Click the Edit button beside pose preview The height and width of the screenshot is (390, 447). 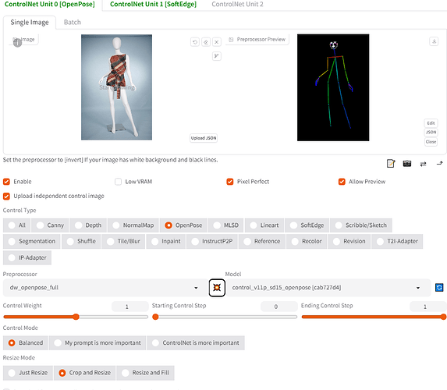[x=431, y=123]
